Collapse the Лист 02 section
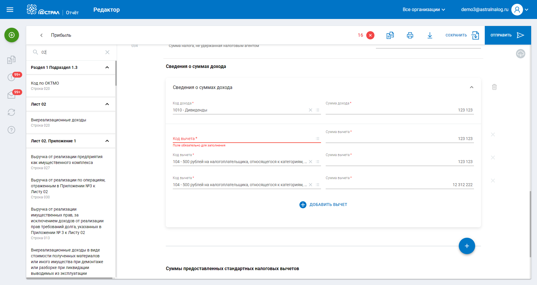Viewport: 537px width, 285px height. point(107,104)
